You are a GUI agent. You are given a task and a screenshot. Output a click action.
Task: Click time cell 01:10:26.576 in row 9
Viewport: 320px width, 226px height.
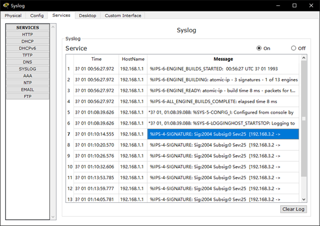(x=96, y=156)
